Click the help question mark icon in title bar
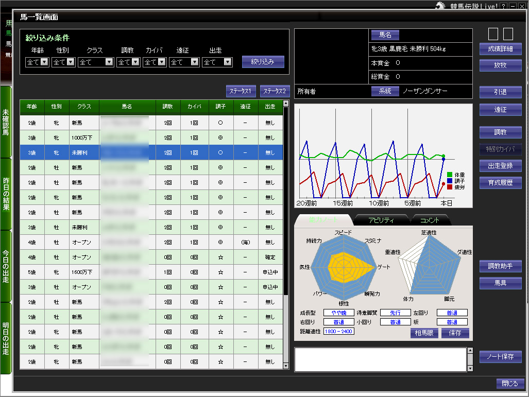This screenshot has height=397, width=529. [x=504, y=6]
